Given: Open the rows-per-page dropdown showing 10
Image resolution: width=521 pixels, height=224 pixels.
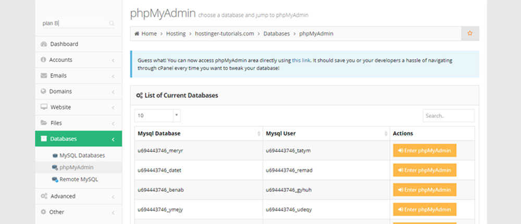Looking at the screenshot, I should (x=157, y=116).
